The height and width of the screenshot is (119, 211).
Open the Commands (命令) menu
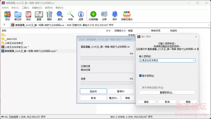(x=15, y=8)
